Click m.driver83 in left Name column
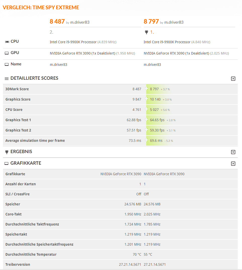The width and height of the screenshot is (242, 270). (59, 65)
